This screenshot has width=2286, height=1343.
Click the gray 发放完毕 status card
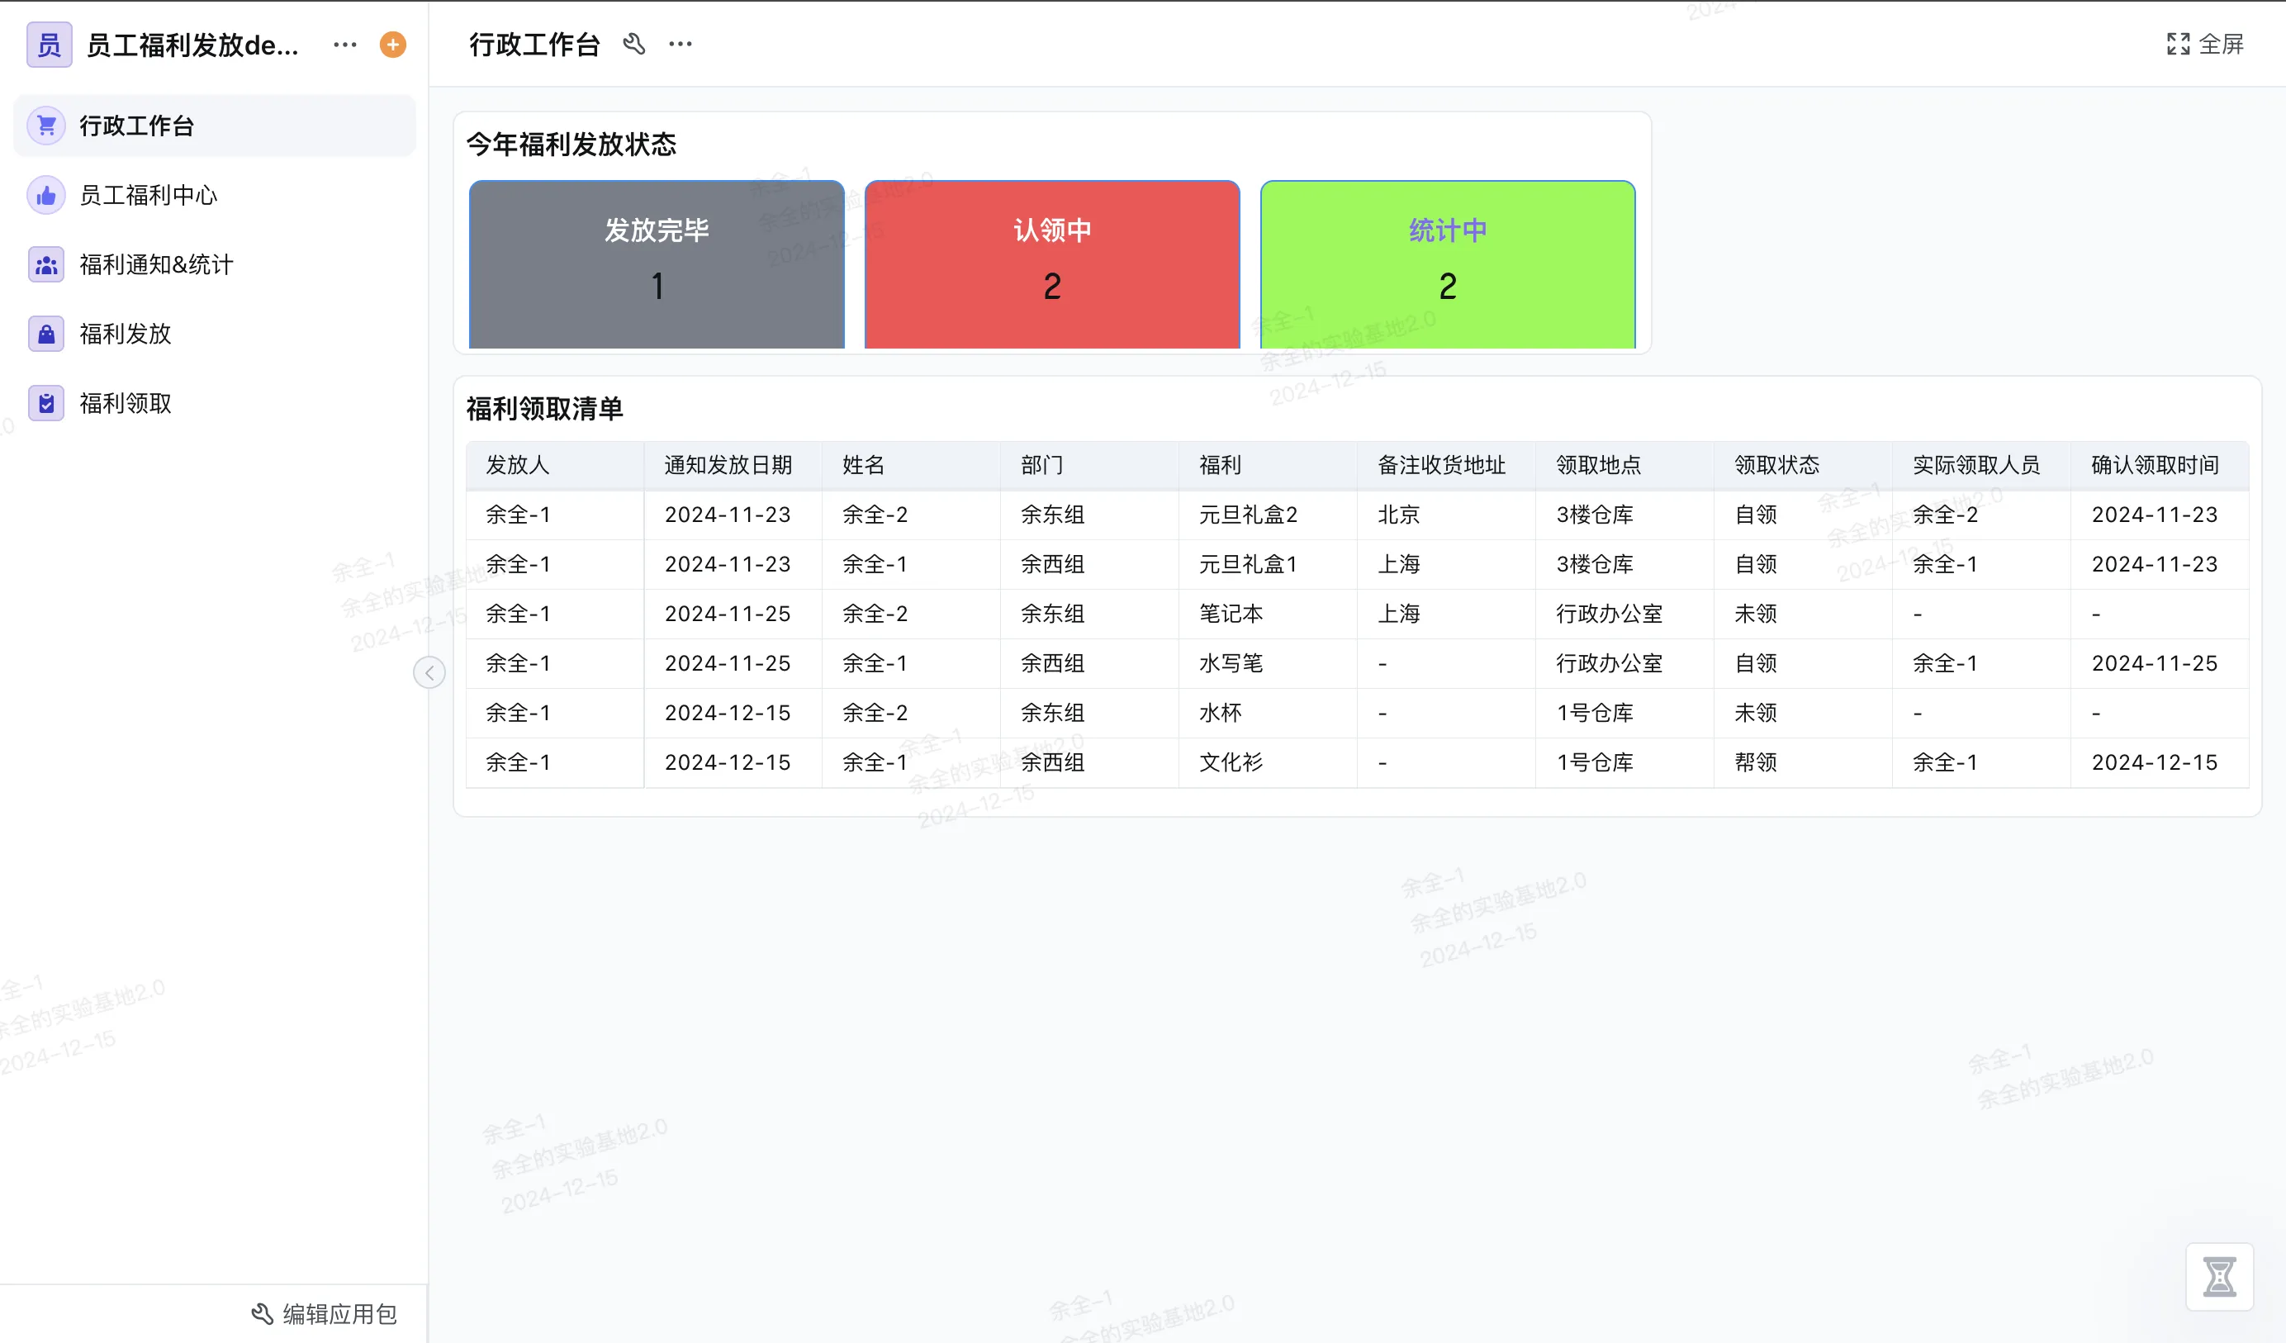coord(656,264)
